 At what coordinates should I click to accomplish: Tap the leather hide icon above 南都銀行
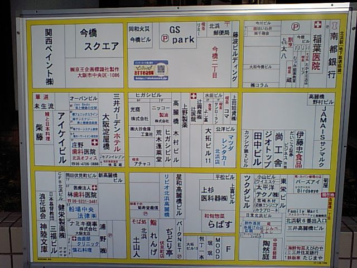(334, 25)
